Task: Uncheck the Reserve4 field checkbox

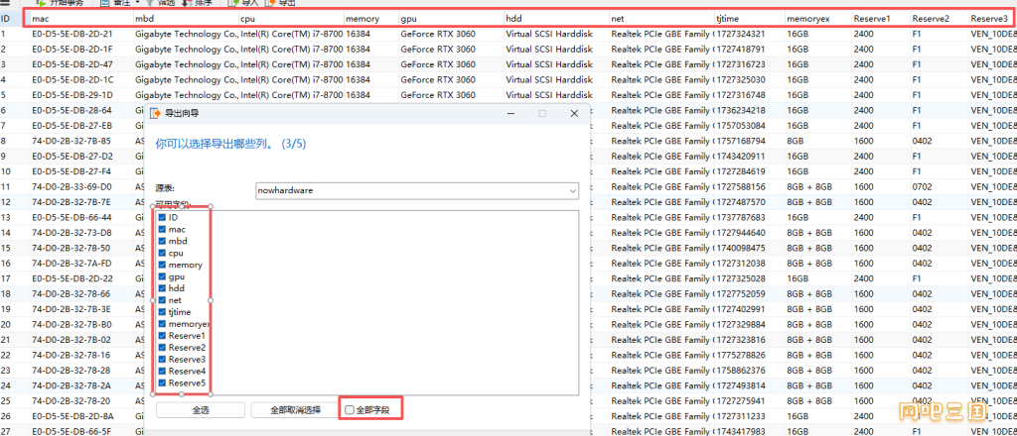Action: 162,371
